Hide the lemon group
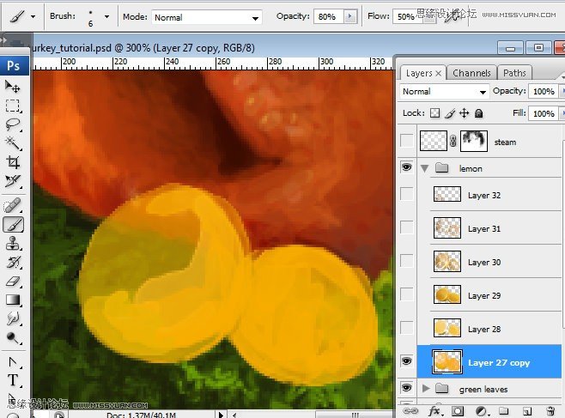565x418 pixels. 407,167
